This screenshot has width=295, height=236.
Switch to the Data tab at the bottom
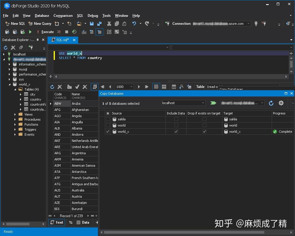tap(83, 222)
